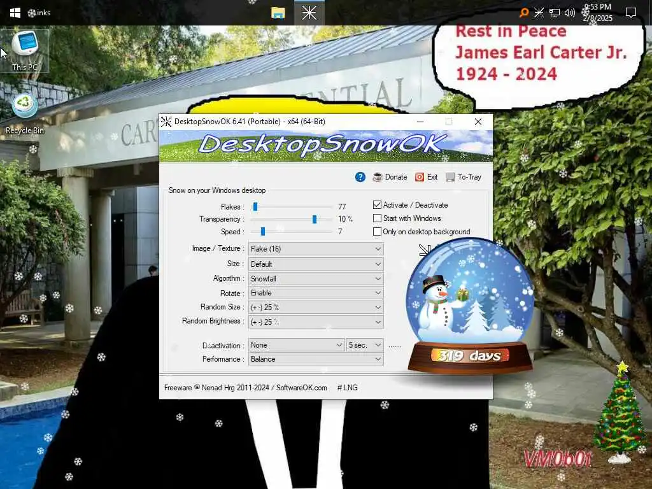652x489 pixels.
Task: Select the Recycle Bin desktop icon
Action: tap(25, 115)
